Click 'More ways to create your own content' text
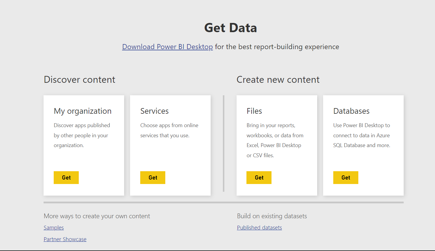This screenshot has height=251, width=435. point(97,216)
